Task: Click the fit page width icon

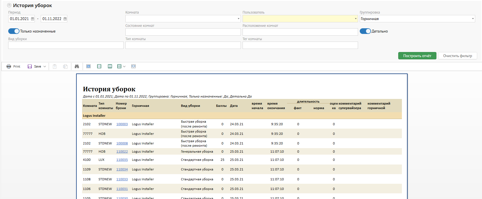Action: point(133,66)
